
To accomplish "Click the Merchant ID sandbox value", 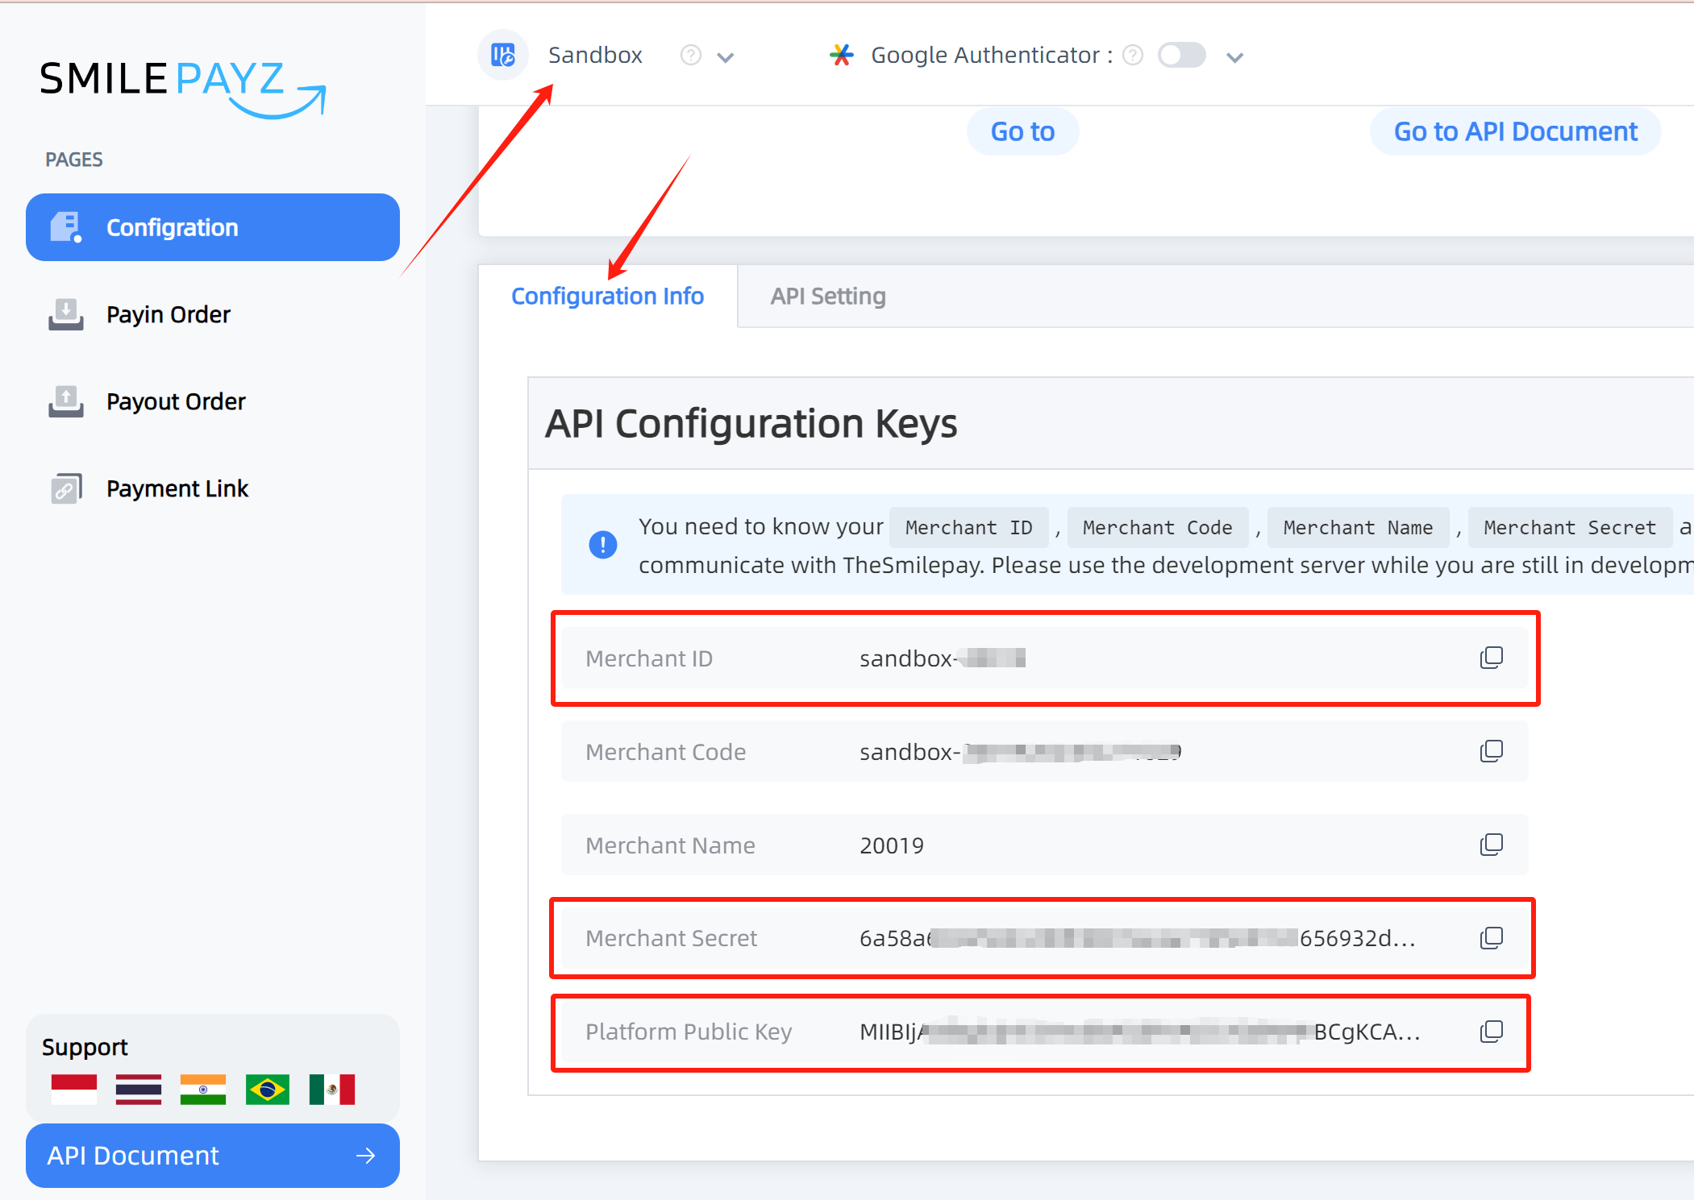I will click(x=943, y=658).
